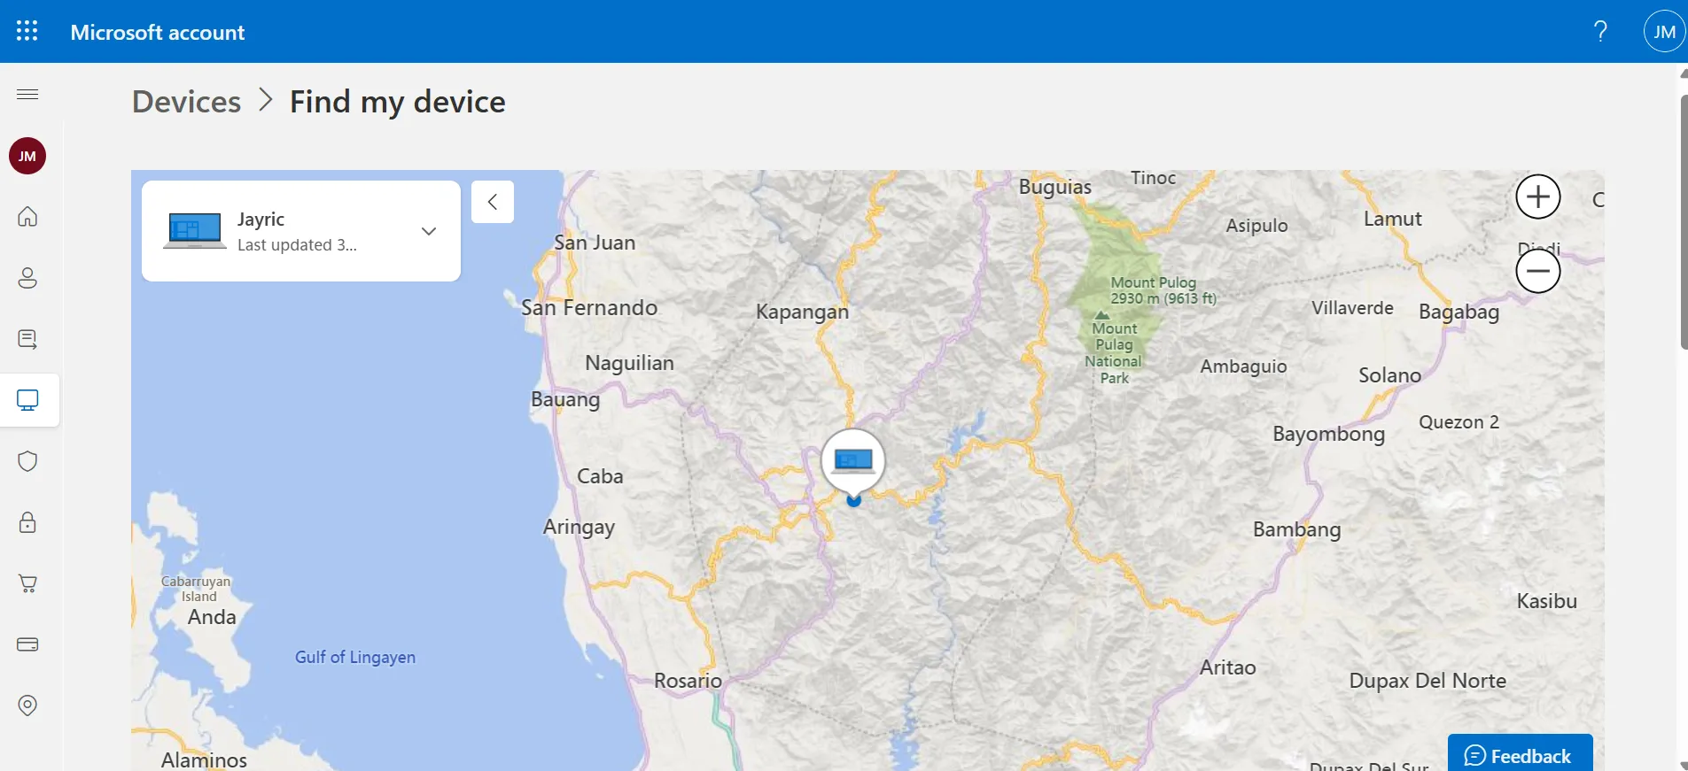1688x771 pixels.
Task: Expand the sidebar hamburger menu
Action: [27, 94]
